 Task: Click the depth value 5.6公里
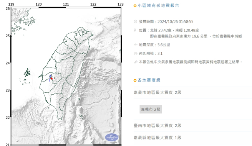click(x=164, y=45)
